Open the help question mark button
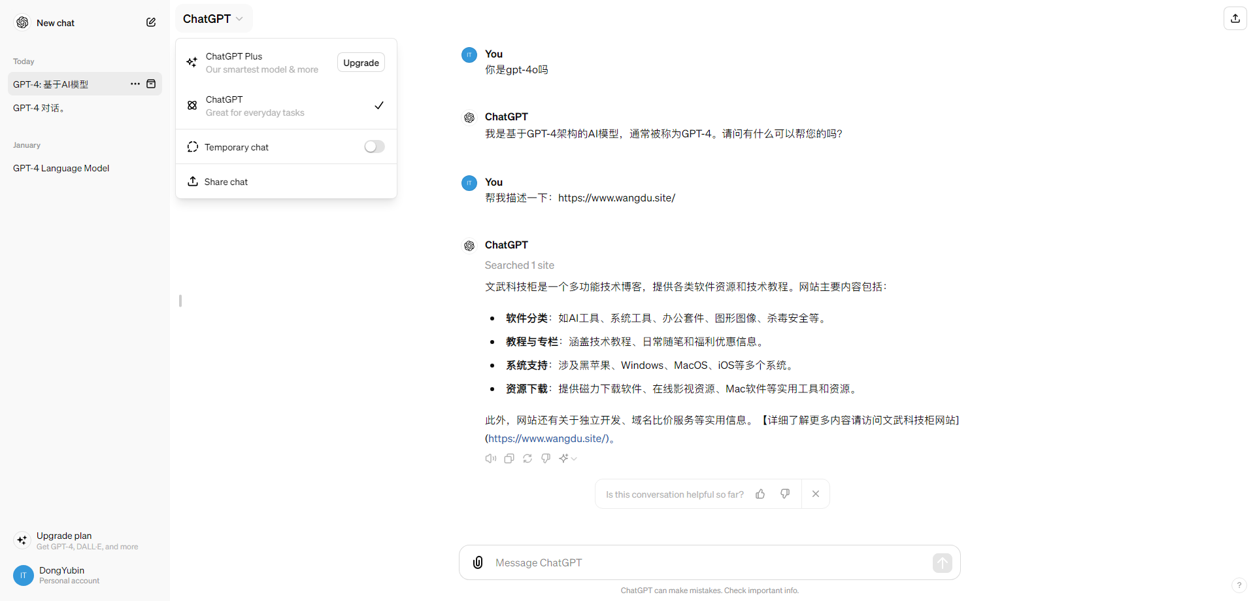 (x=1239, y=585)
